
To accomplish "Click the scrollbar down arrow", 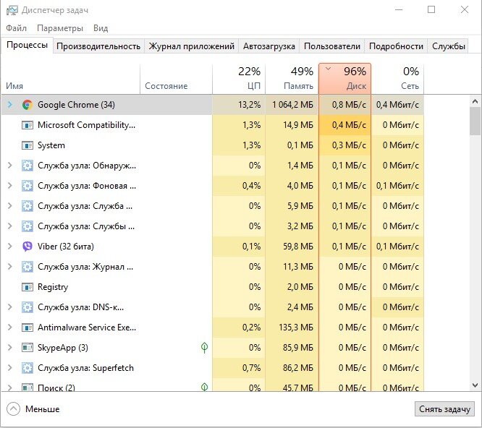I will 475,385.
